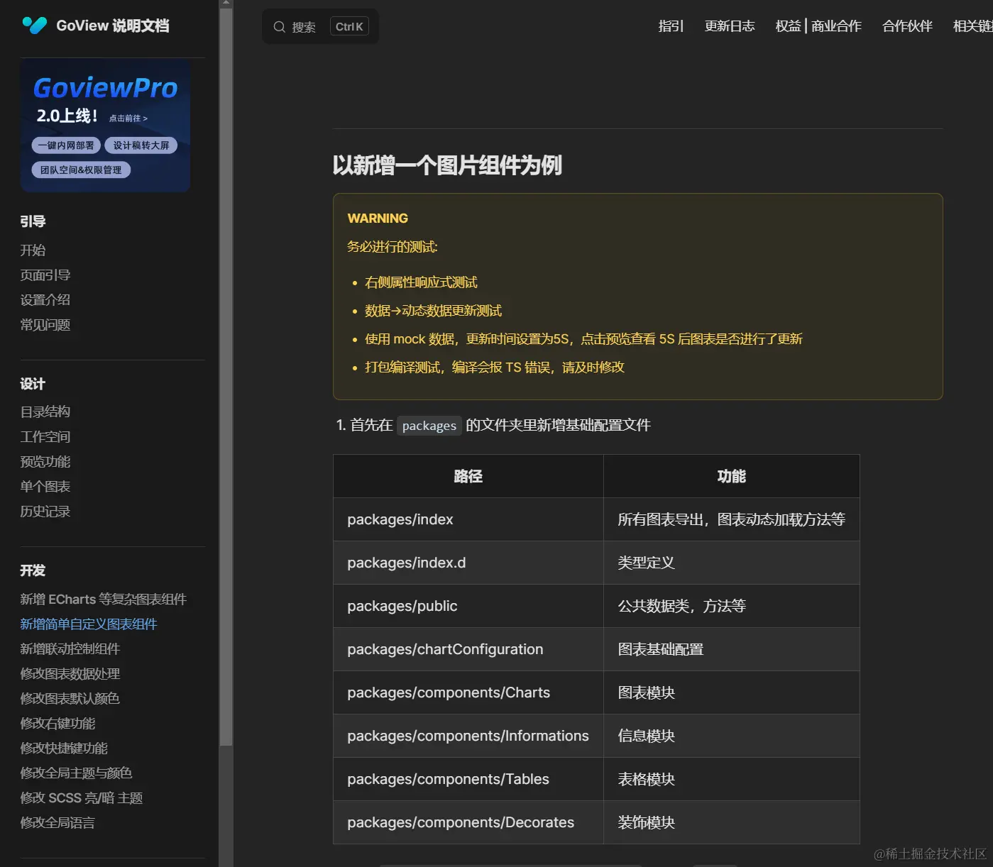Viewport: 993px width, 867px height.
Task: Open 修改全局语言 in sidebar
Action: [x=57, y=823]
